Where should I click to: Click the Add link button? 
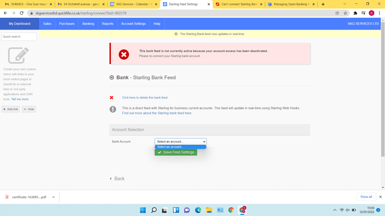click(11, 109)
